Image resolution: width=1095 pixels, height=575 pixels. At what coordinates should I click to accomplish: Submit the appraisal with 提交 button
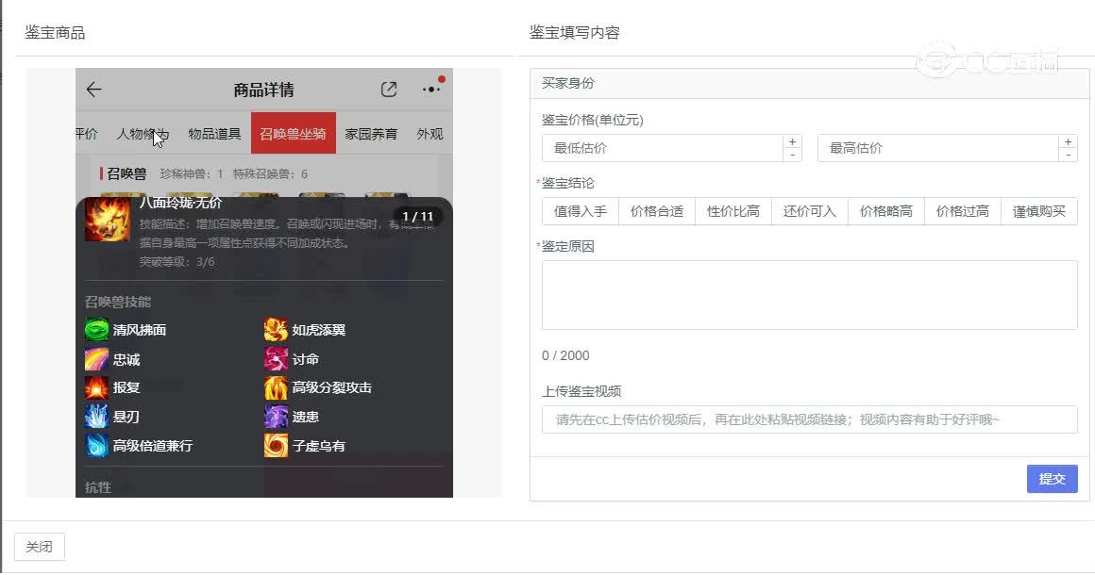point(1052,479)
